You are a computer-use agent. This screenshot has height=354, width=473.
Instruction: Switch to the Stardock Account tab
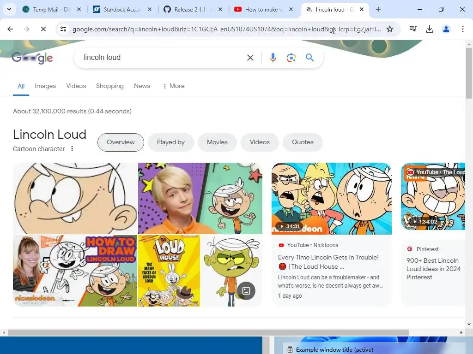[x=122, y=9]
